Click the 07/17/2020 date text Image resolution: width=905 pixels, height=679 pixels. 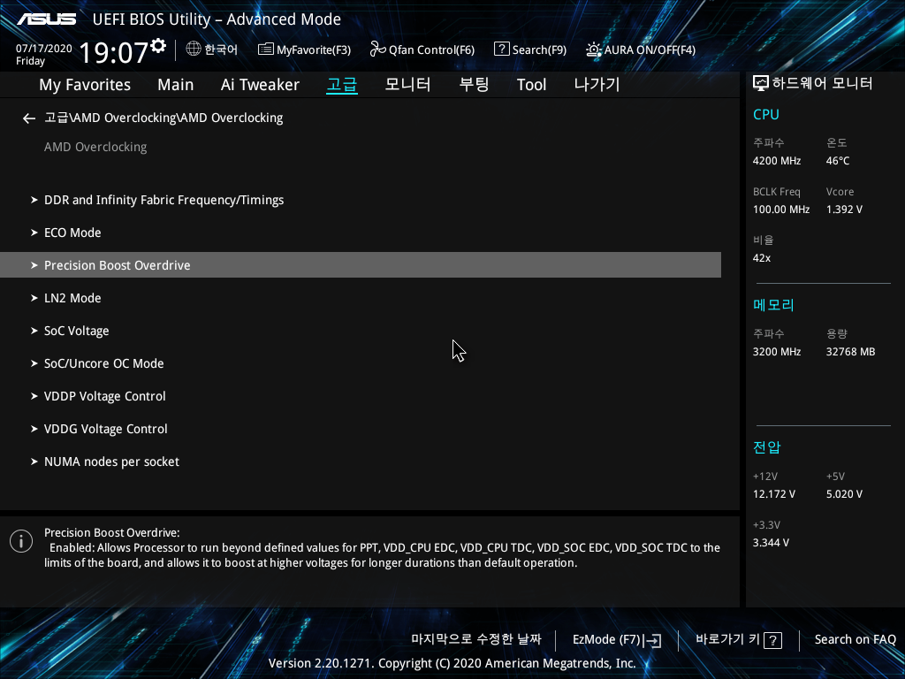[44, 49]
